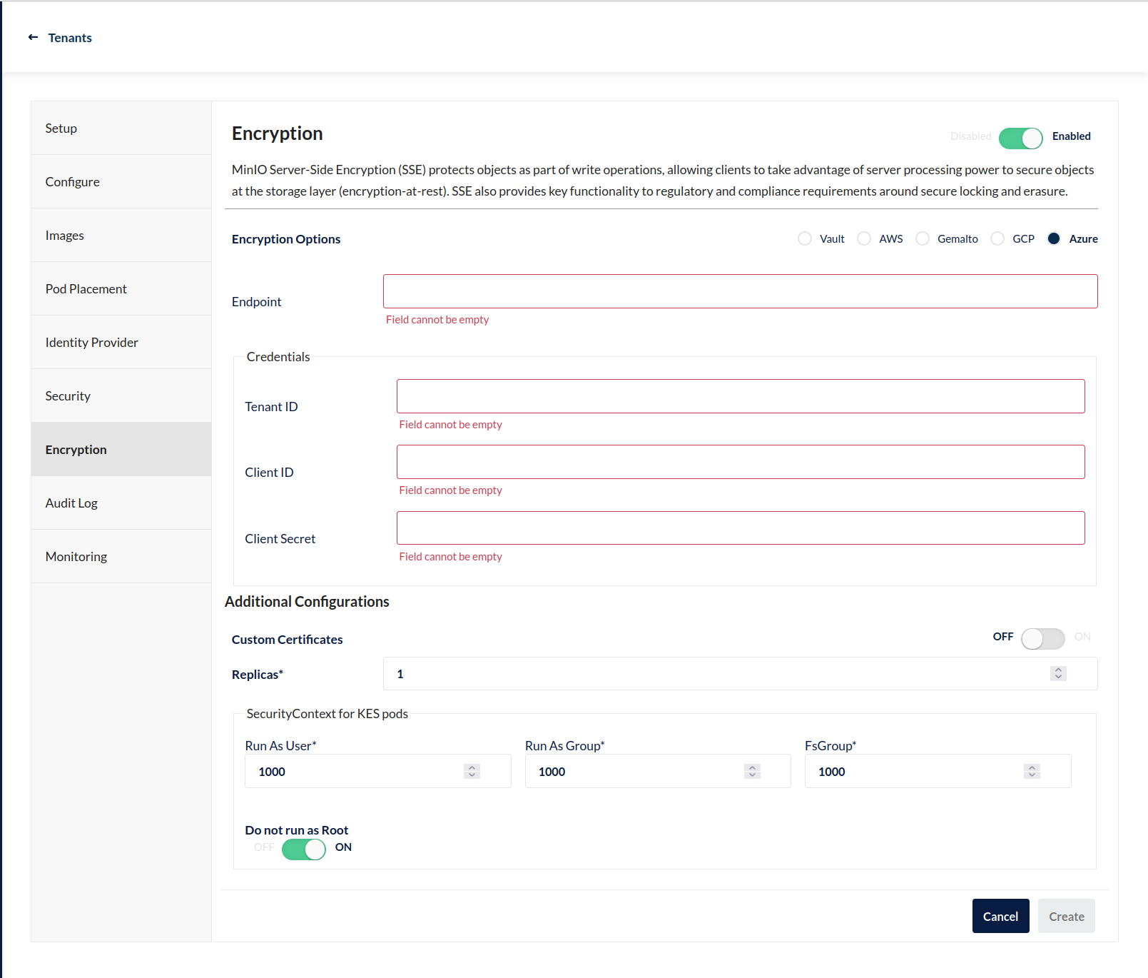Click the 'SecurityContext for KES pods' label
The height and width of the screenshot is (978, 1148).
[x=327, y=714]
